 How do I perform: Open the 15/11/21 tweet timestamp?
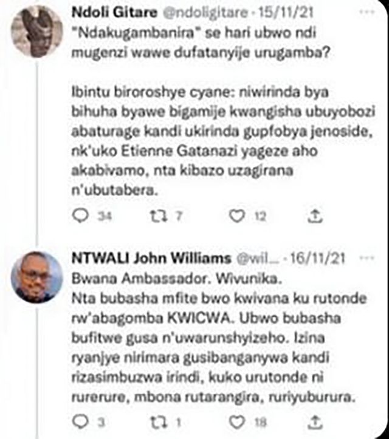coord(285,13)
